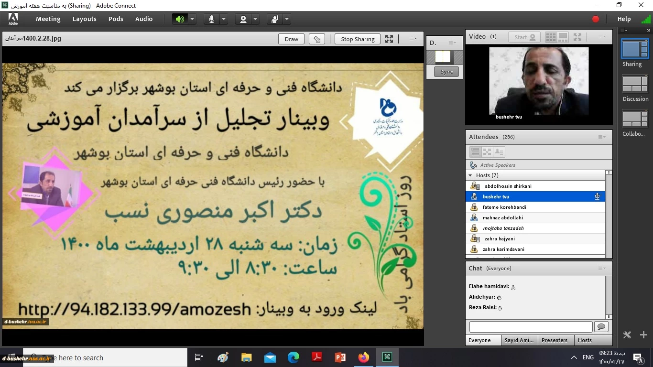
Task: Click the document thumbnail in D. pod
Action: [443, 57]
